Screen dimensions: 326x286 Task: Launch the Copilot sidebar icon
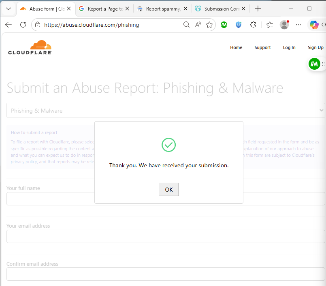314,25
